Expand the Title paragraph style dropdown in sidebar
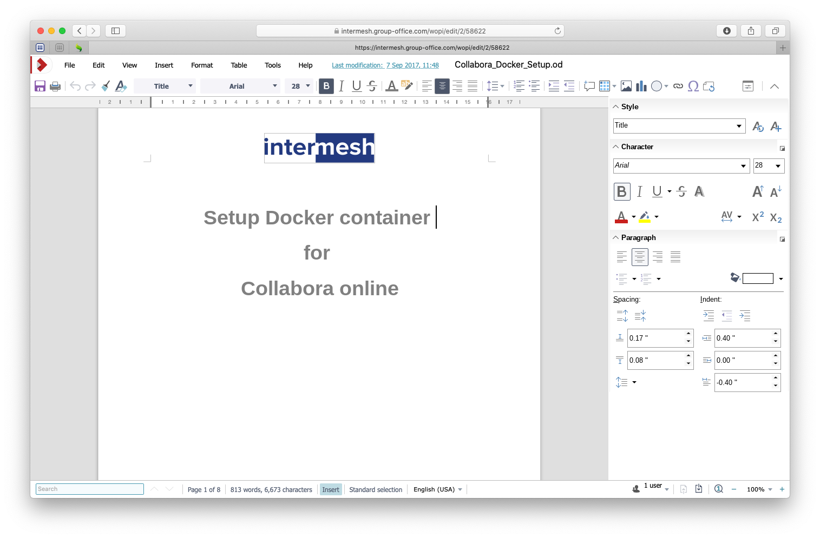 (739, 126)
